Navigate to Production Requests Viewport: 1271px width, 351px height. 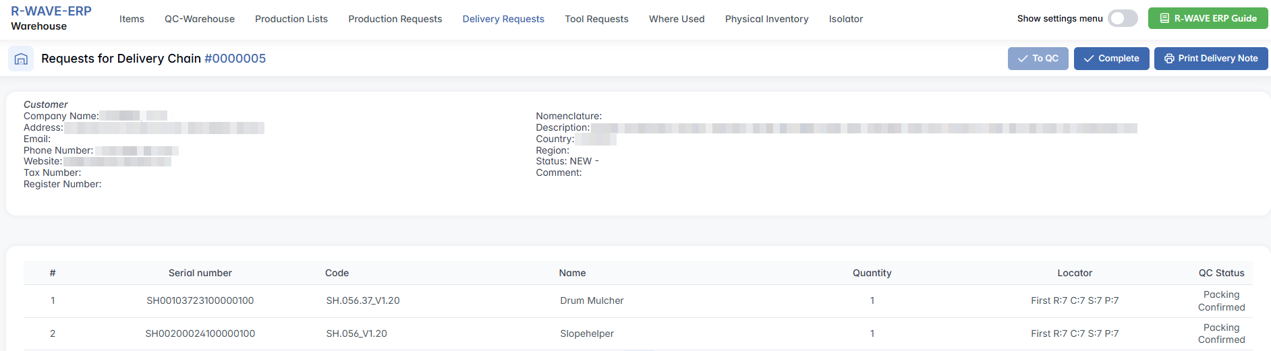pyautogui.click(x=395, y=19)
